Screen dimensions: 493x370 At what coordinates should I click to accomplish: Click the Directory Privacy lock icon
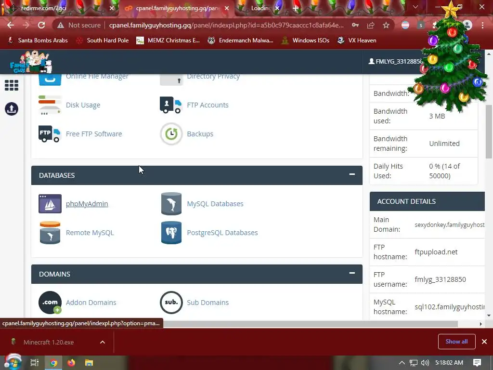click(x=171, y=80)
